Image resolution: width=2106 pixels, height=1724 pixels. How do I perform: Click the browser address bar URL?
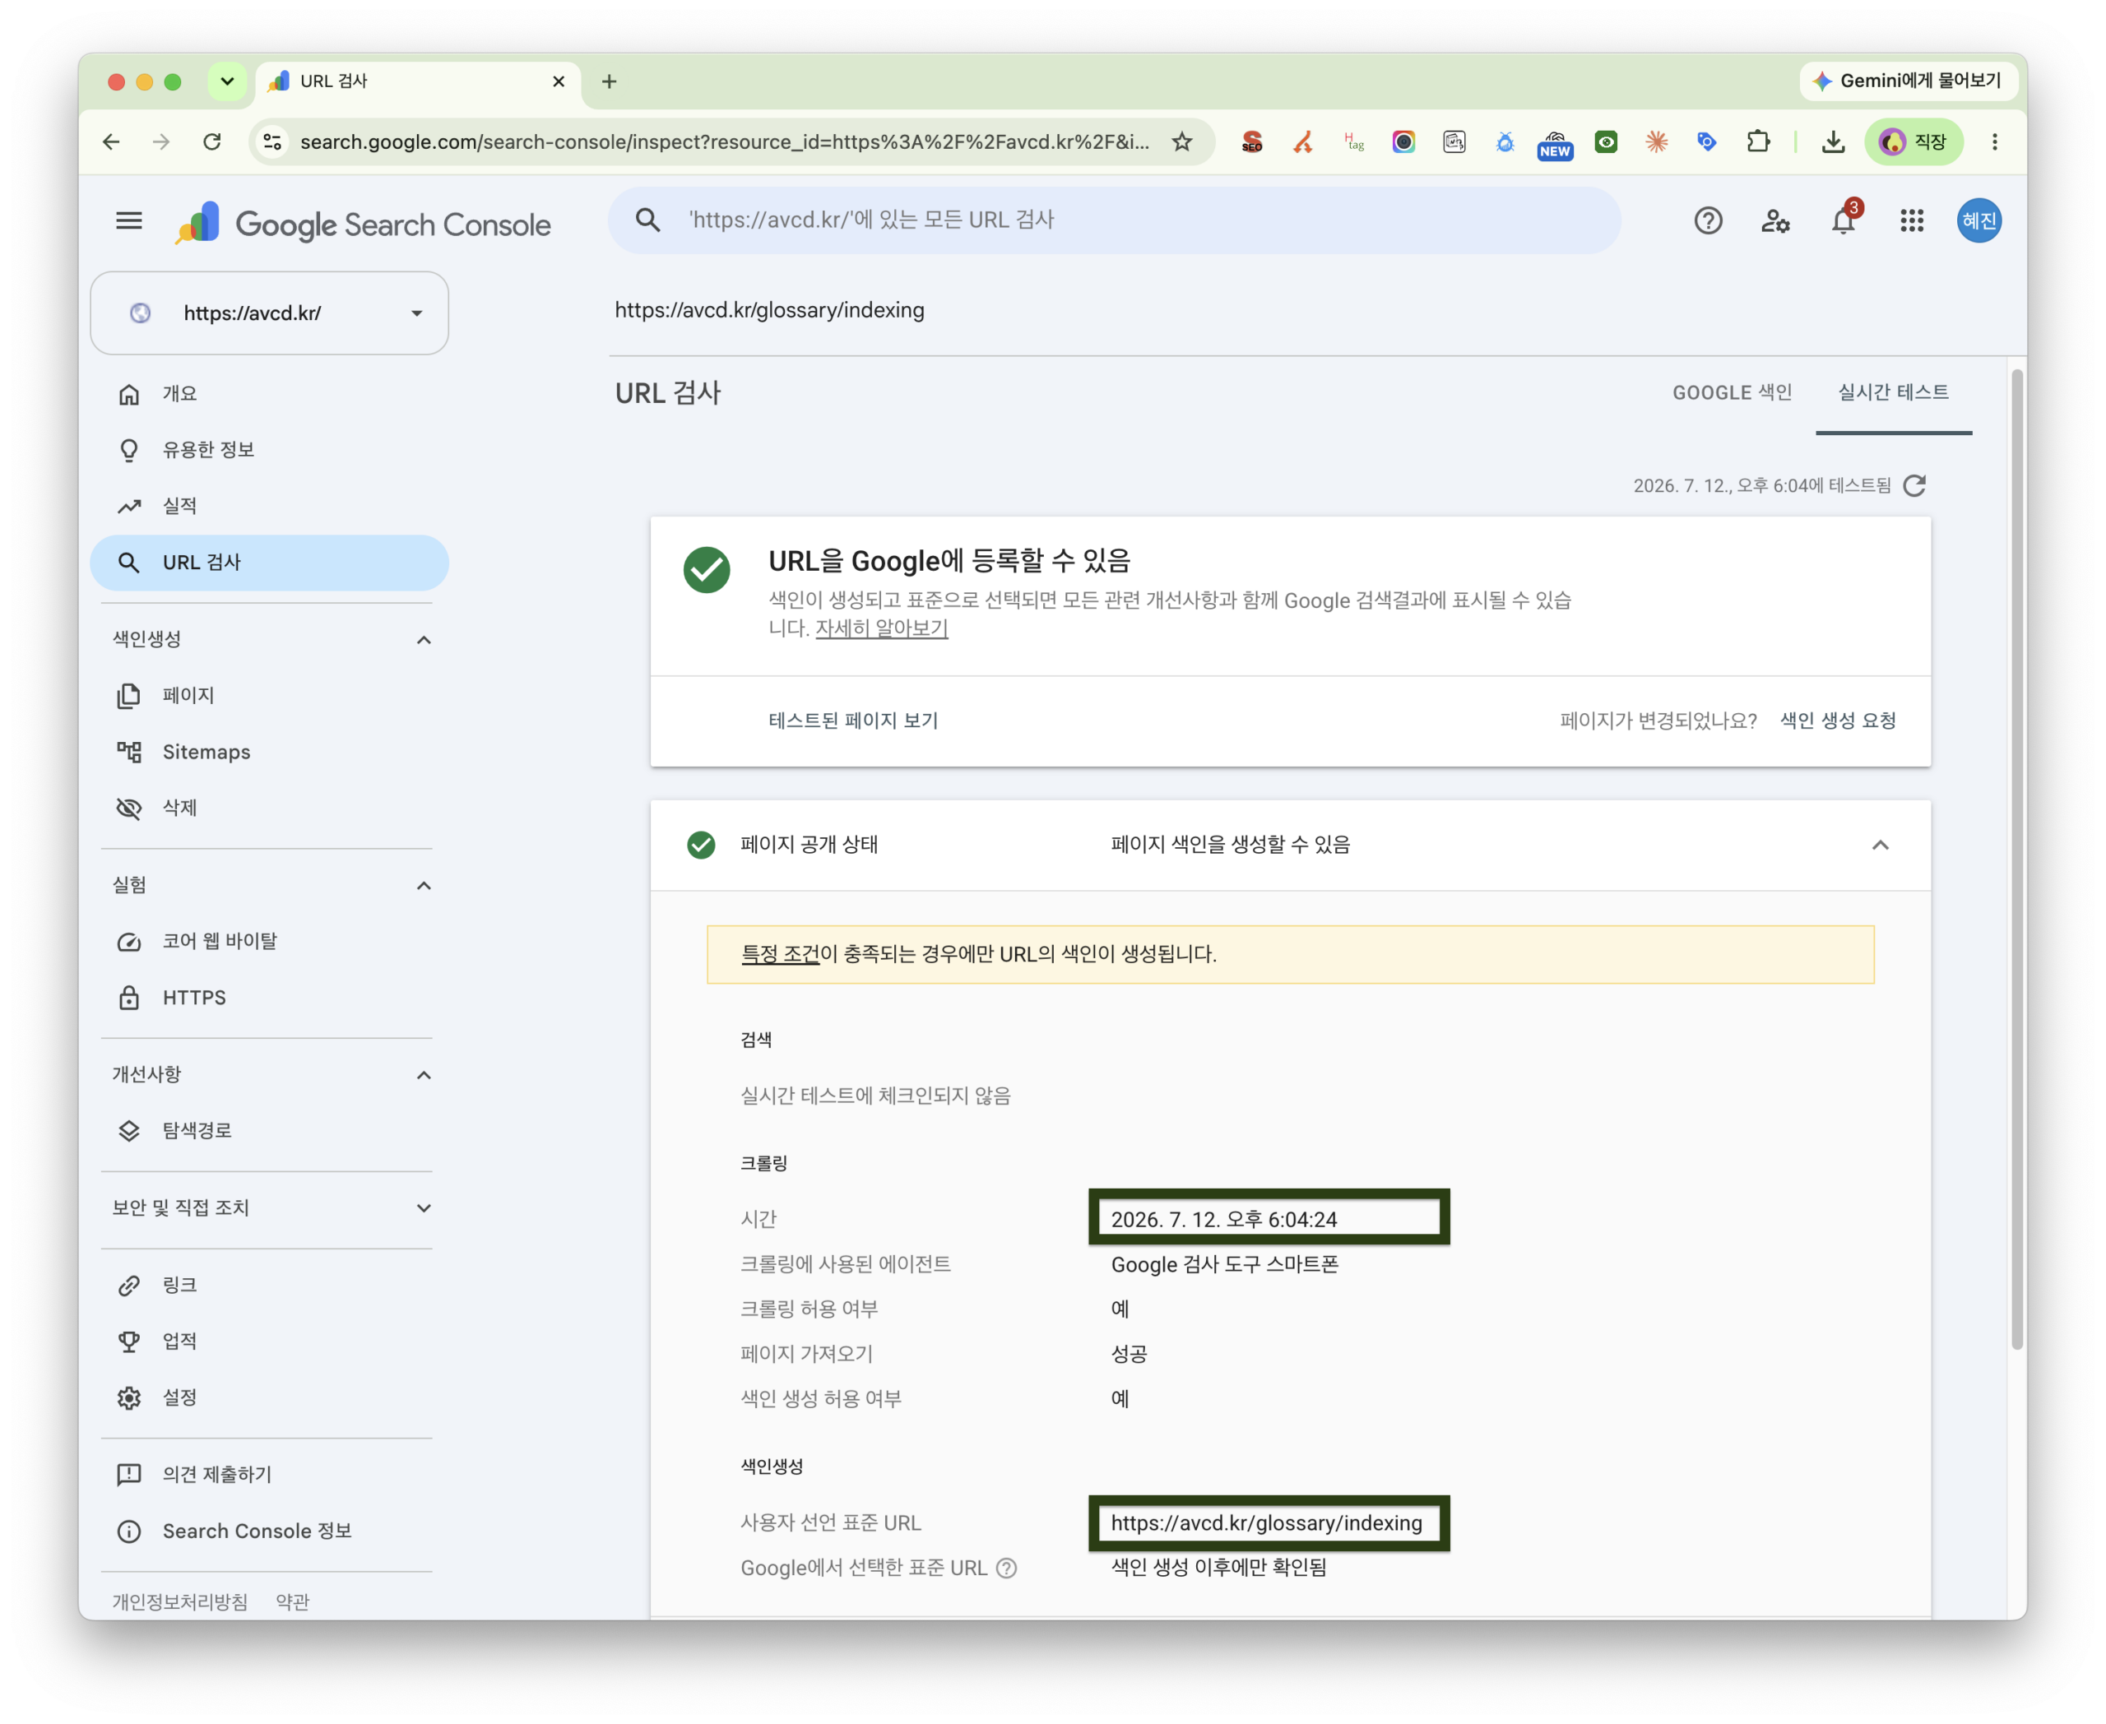(x=724, y=142)
